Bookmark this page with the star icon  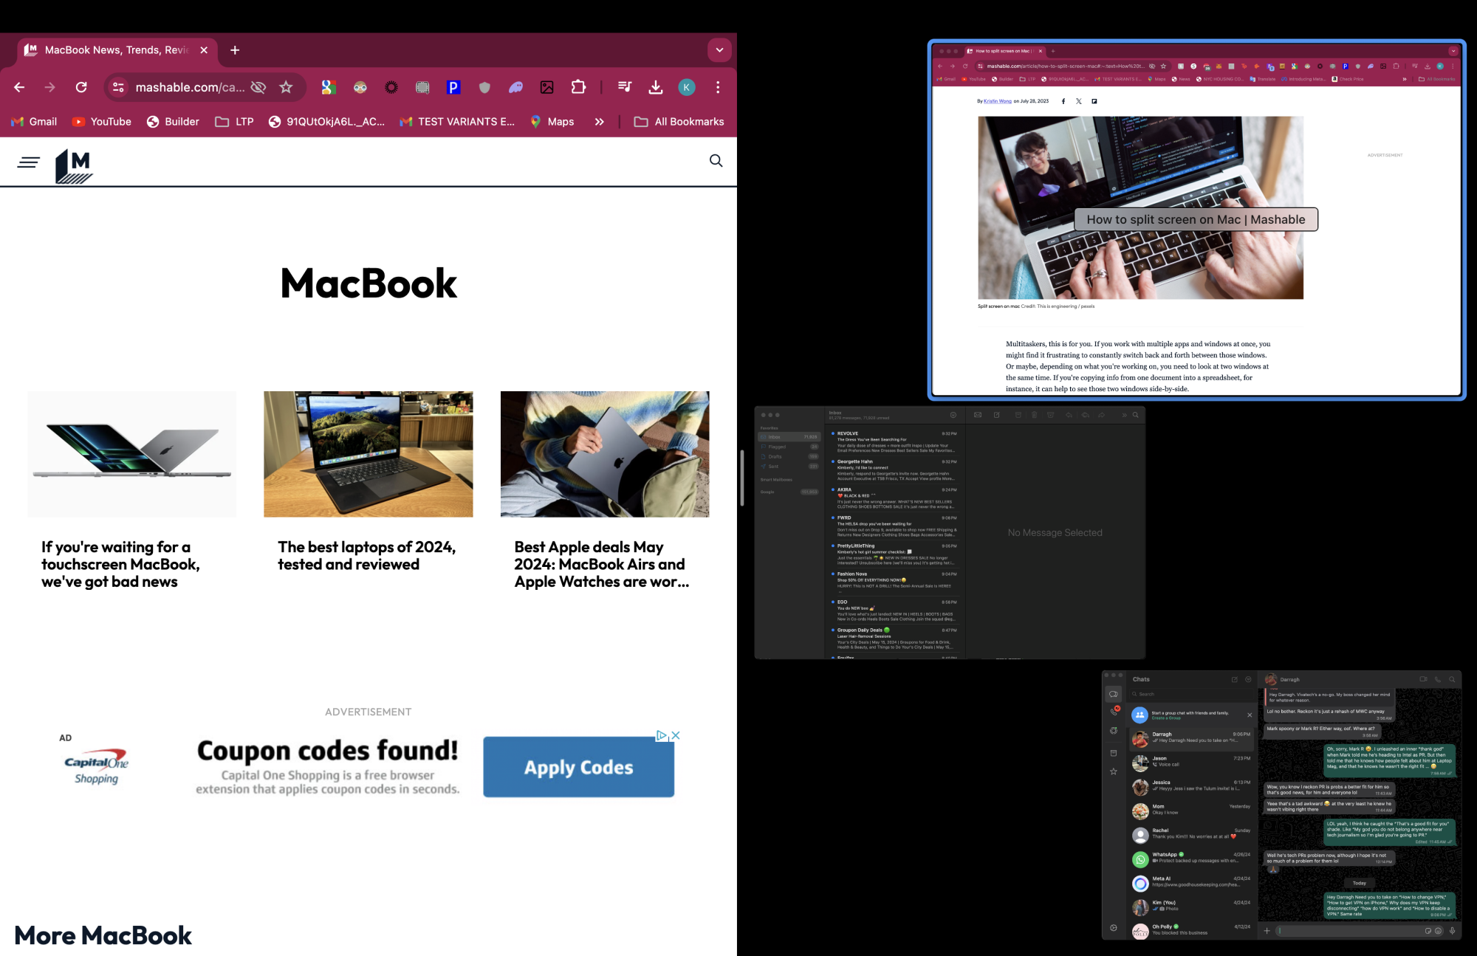tap(286, 87)
